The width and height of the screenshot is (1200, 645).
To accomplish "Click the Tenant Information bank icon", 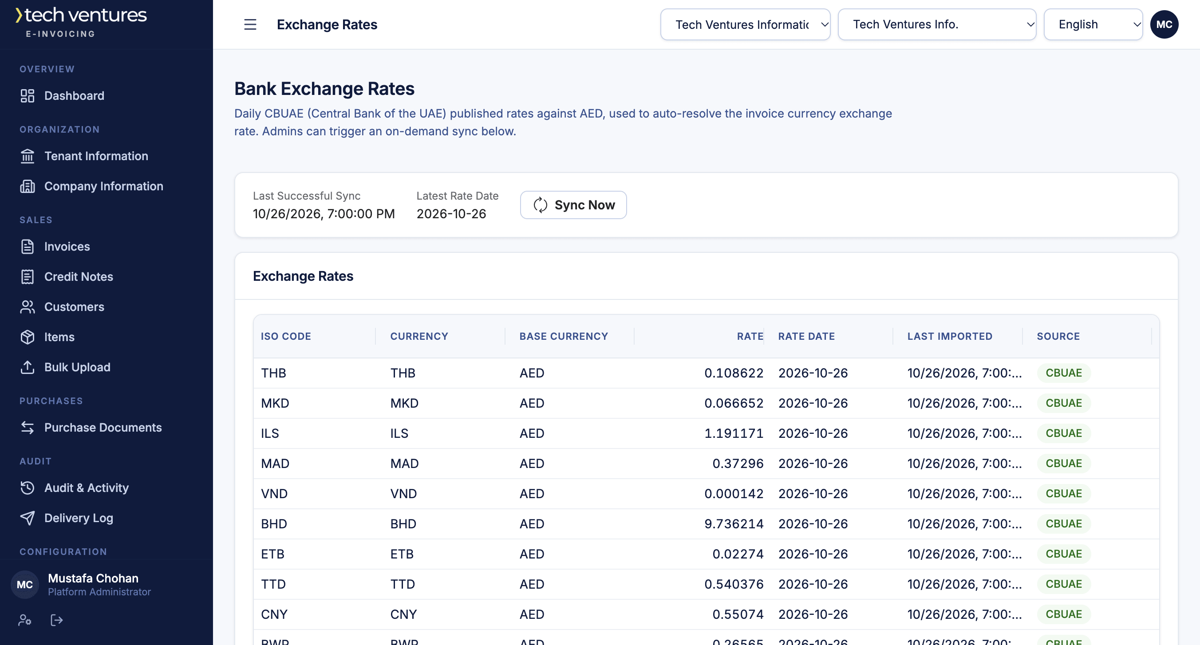I will (28, 156).
